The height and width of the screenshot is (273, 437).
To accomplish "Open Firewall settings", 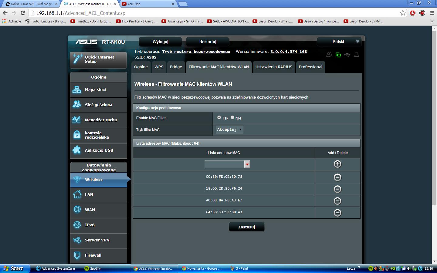I will (x=98, y=255).
